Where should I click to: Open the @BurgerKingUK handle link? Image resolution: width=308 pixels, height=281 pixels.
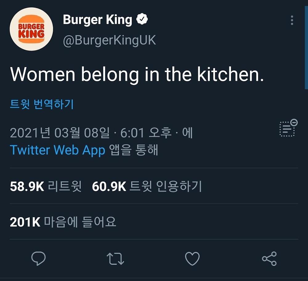(x=109, y=40)
